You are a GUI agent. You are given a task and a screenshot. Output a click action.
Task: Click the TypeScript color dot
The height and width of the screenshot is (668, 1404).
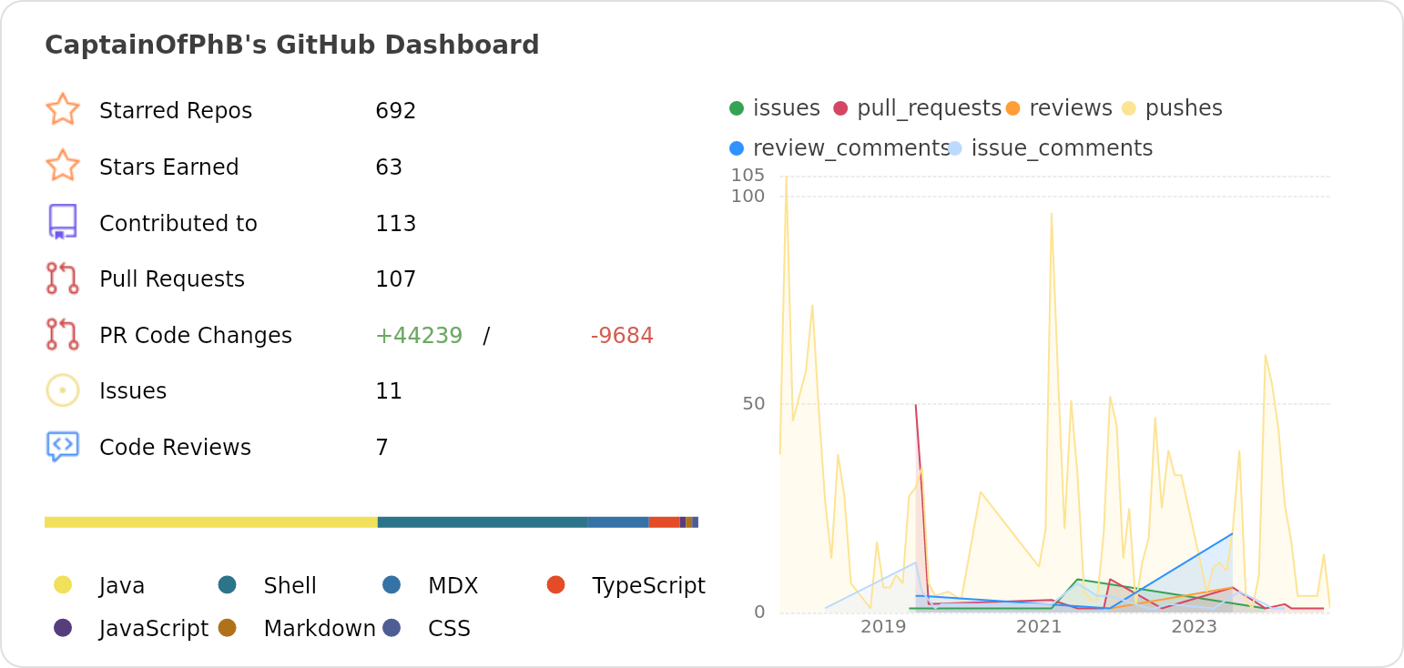(556, 584)
